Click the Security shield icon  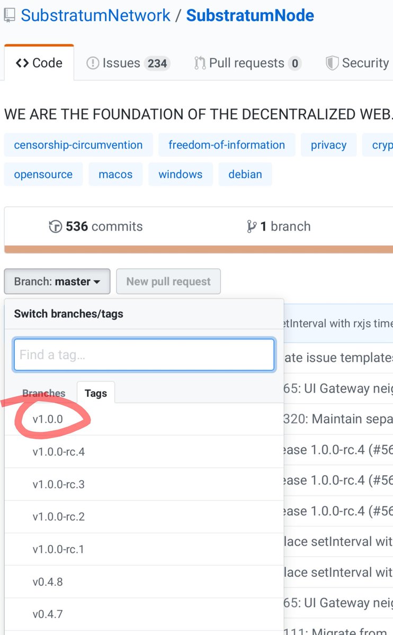(332, 63)
